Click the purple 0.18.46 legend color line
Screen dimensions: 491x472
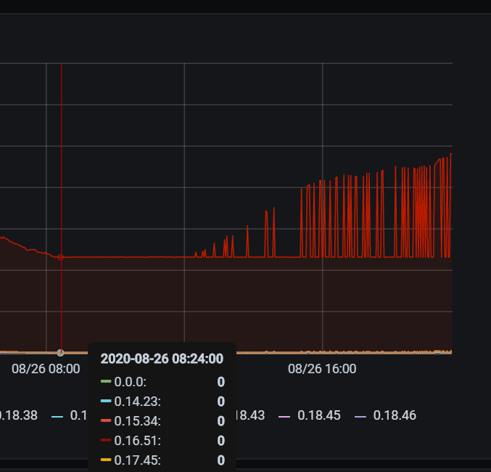coord(360,417)
